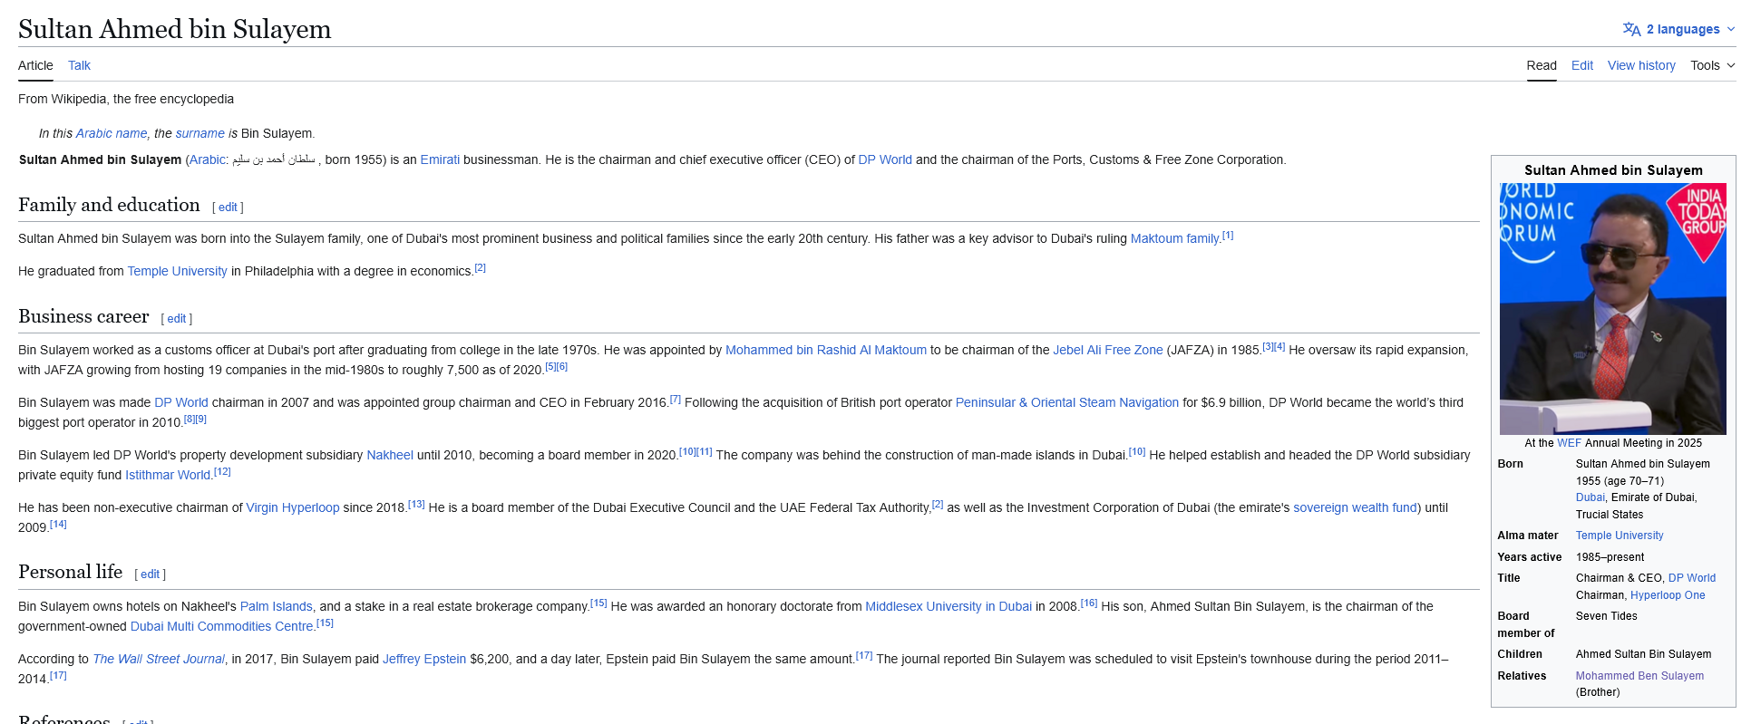The width and height of the screenshot is (1751, 724).
Task: View the infobox photo of Bin Sulayem
Action: point(1613,309)
